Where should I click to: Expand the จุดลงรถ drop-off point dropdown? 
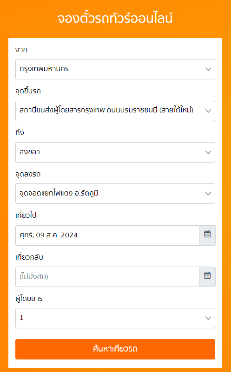[115, 194]
